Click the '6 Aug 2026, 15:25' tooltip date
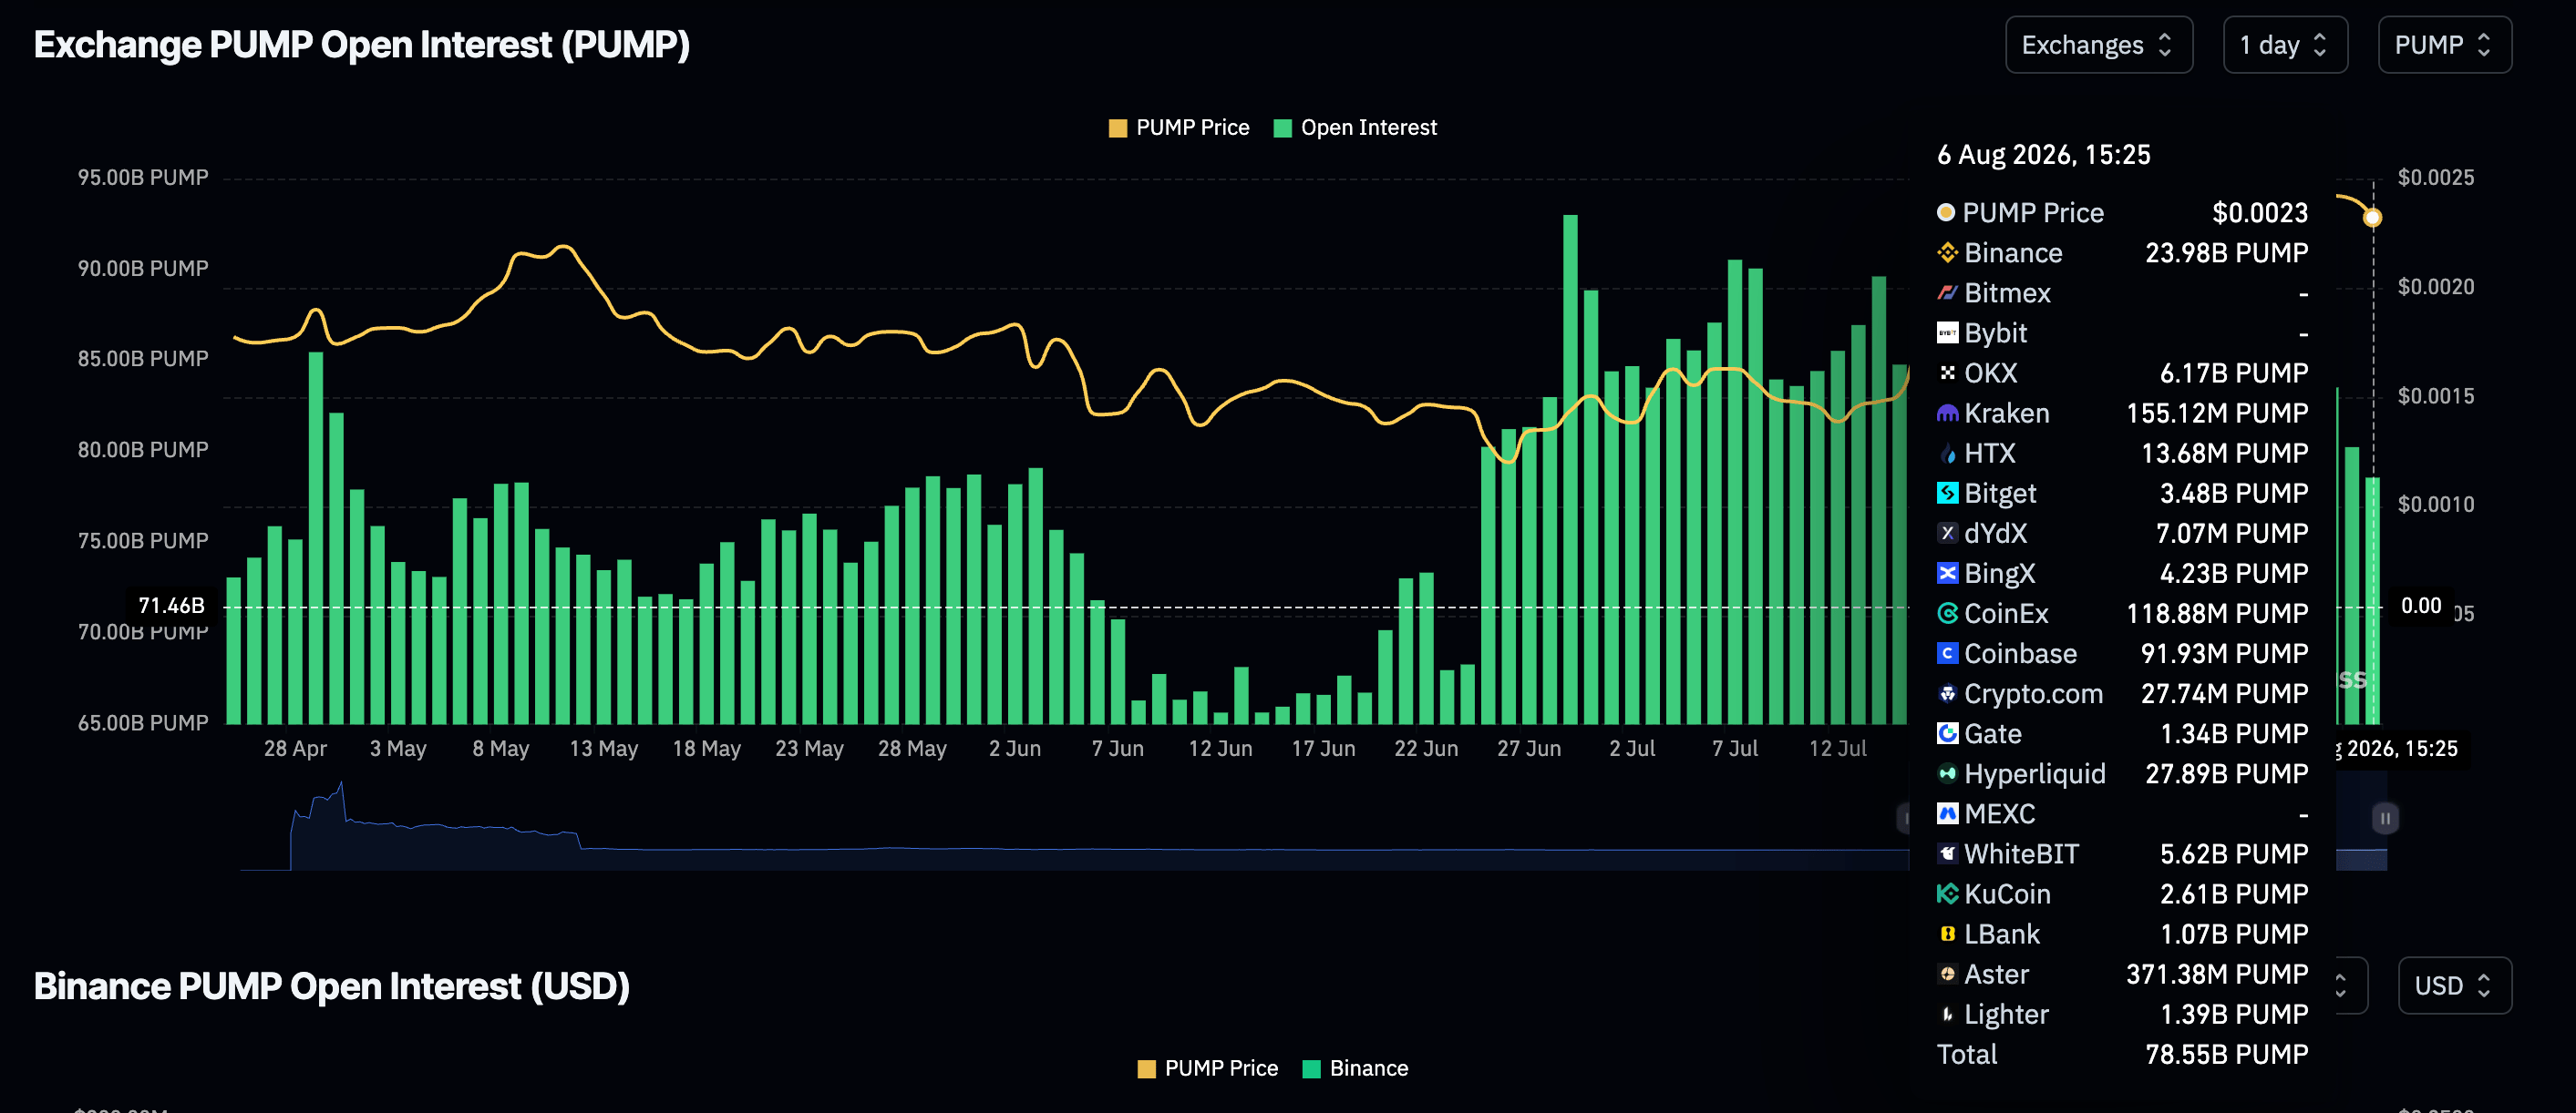Viewport: 2576px width, 1113px height. (2044, 155)
